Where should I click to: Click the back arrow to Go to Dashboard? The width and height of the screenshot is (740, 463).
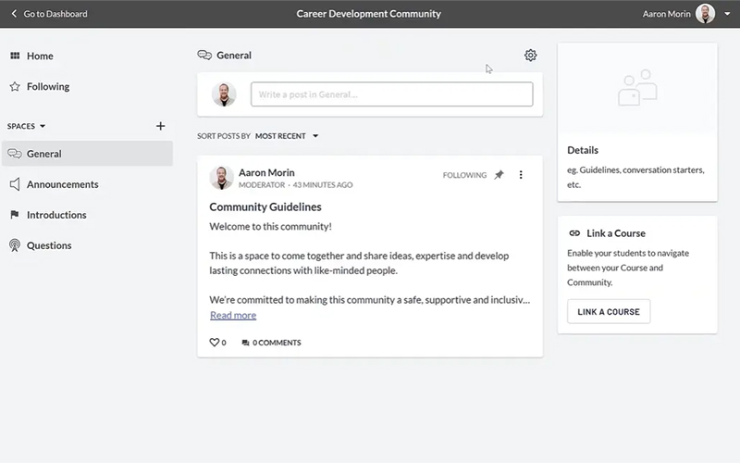14,14
